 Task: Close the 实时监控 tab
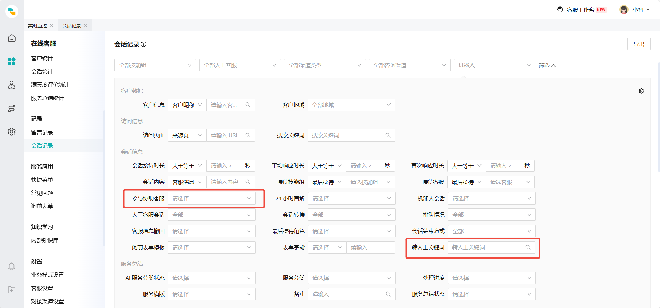(52, 26)
